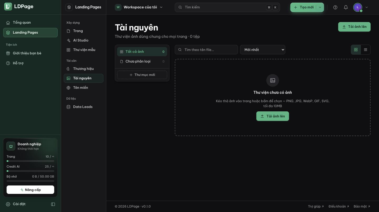Click the LDPage logo icon
Image resolution: width=379 pixels, height=212 pixels.
pyautogui.click(x=8, y=7)
